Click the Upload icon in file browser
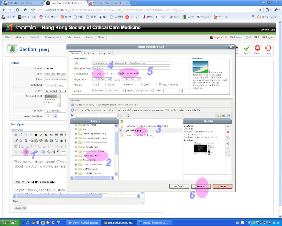This screenshot has height=226, width=282. tap(223, 116)
